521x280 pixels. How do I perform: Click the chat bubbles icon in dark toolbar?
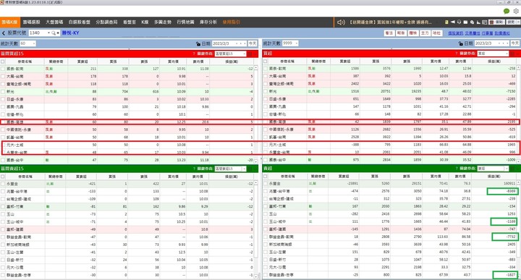click(x=472, y=22)
